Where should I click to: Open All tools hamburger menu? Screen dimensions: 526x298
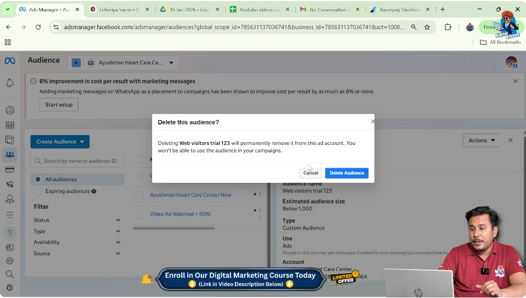pos(10,215)
